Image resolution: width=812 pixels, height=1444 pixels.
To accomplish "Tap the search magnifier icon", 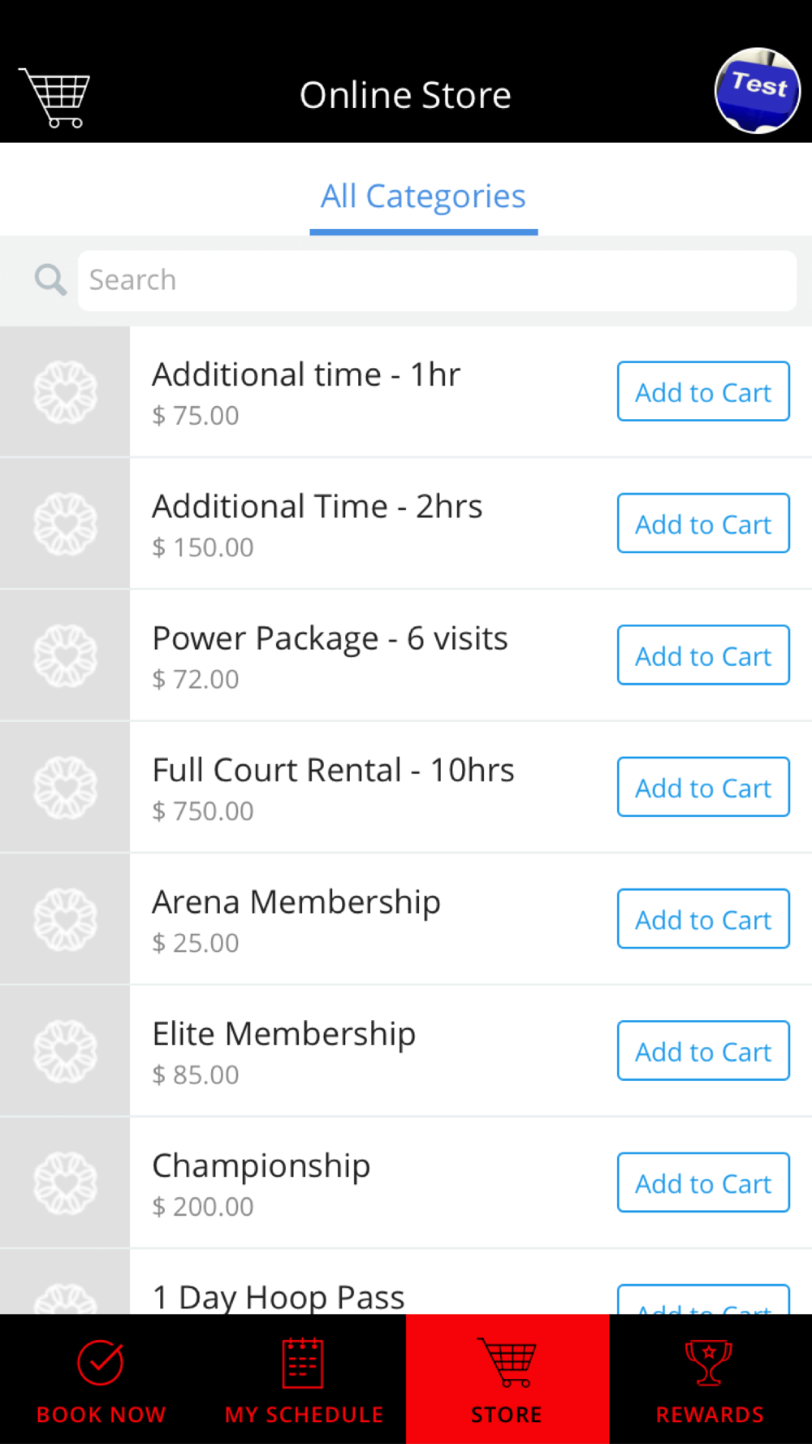I will point(50,280).
